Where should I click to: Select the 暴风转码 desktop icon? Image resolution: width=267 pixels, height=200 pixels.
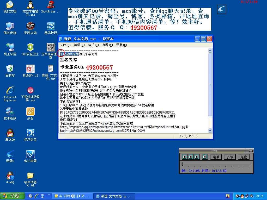pos(51,28)
